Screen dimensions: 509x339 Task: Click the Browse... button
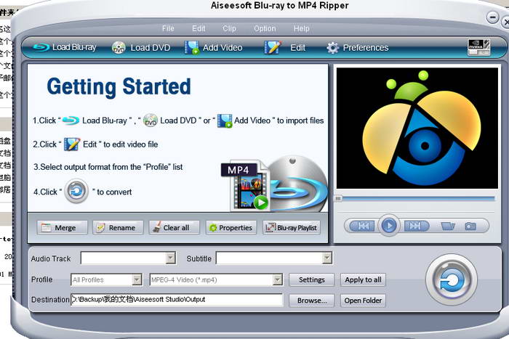[312, 301]
